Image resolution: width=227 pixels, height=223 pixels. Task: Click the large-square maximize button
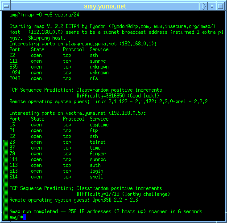click(220, 6)
